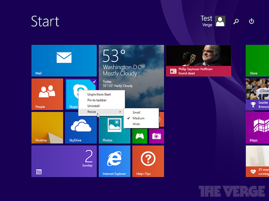Open the People tile
The image size is (269, 201).
(47, 94)
